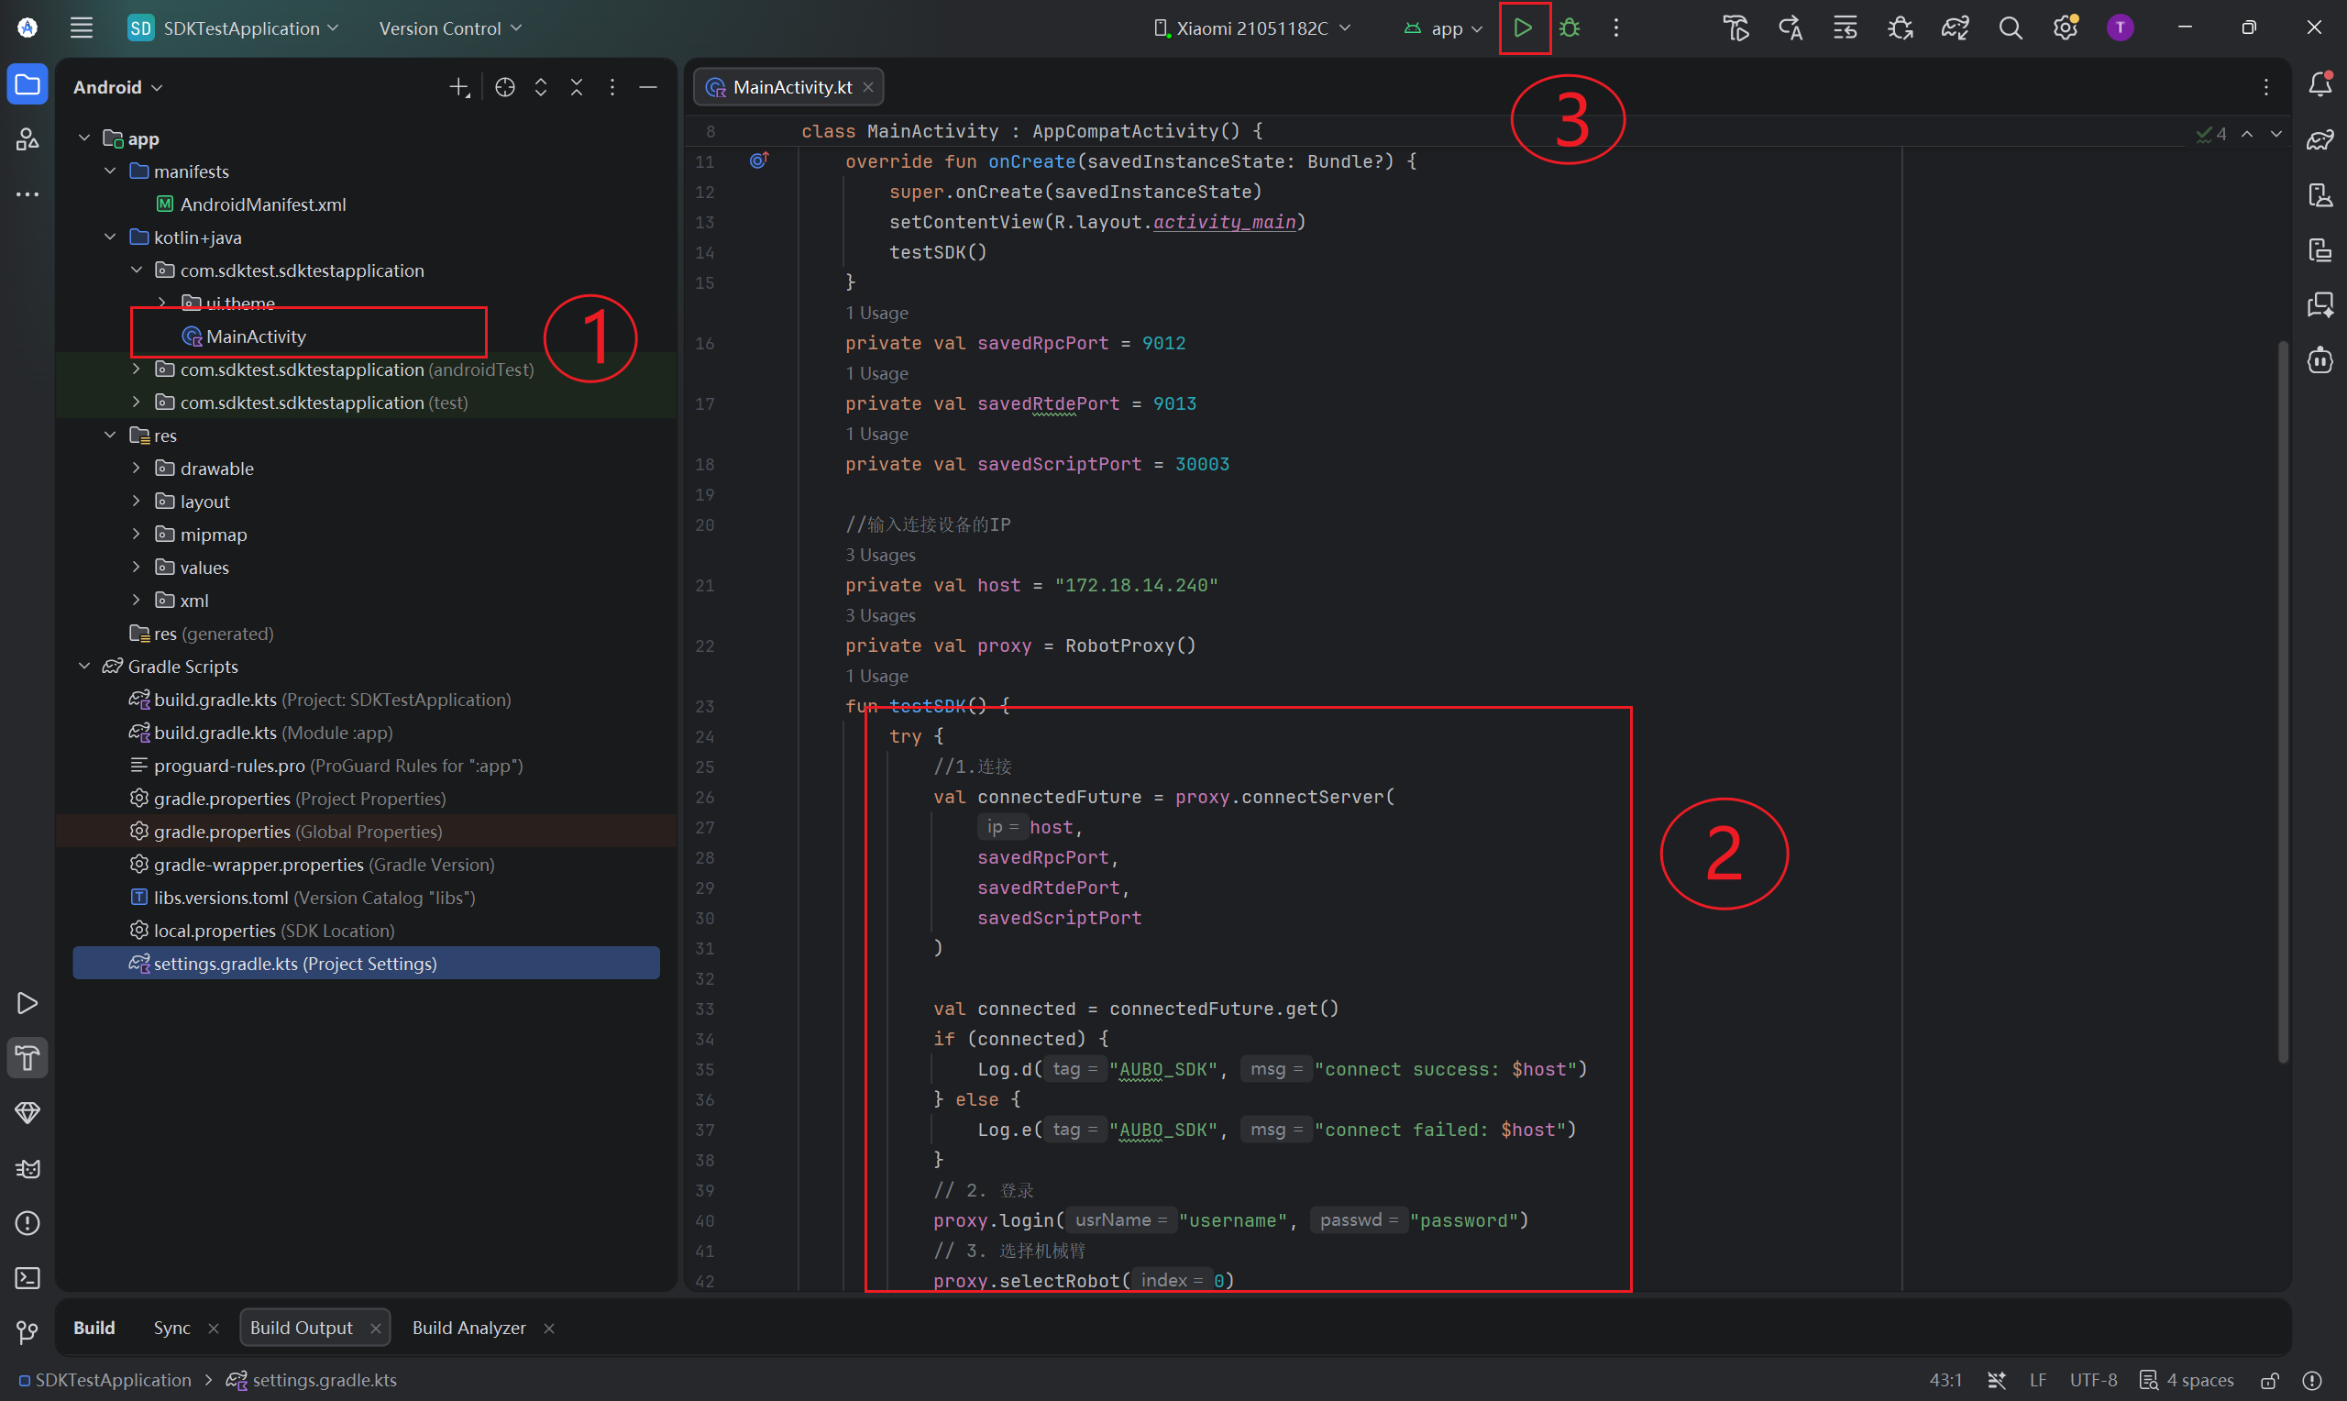The height and width of the screenshot is (1401, 2347).
Task: Open the Android project view dropdown
Action: point(118,87)
